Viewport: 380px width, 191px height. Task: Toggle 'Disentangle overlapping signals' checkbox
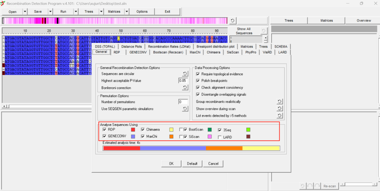tap(198, 94)
